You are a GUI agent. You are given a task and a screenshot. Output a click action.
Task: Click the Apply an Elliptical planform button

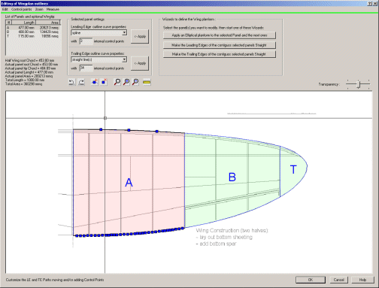point(220,35)
